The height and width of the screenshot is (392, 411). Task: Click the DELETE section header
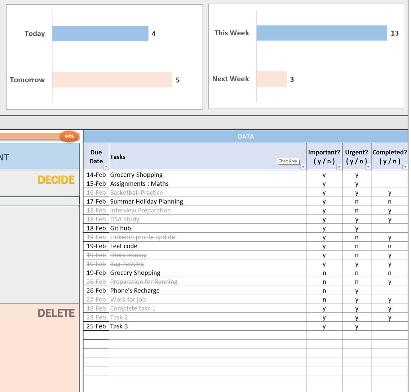(x=56, y=313)
